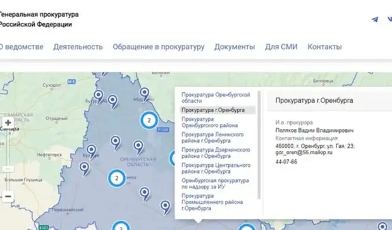This screenshot has width=392, height=230.
Task: Select Прокуратура Оренбургской области in list
Action: (216, 98)
